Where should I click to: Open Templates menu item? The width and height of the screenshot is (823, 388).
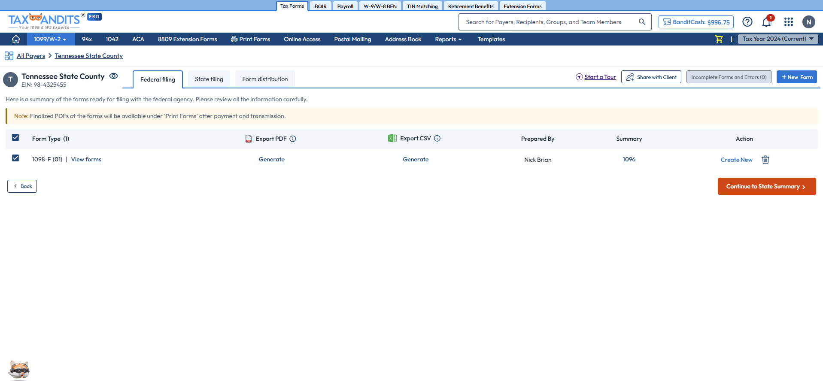click(x=492, y=39)
